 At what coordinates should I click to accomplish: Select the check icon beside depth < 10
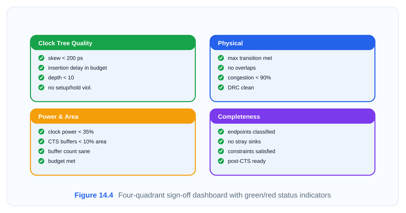41,78
